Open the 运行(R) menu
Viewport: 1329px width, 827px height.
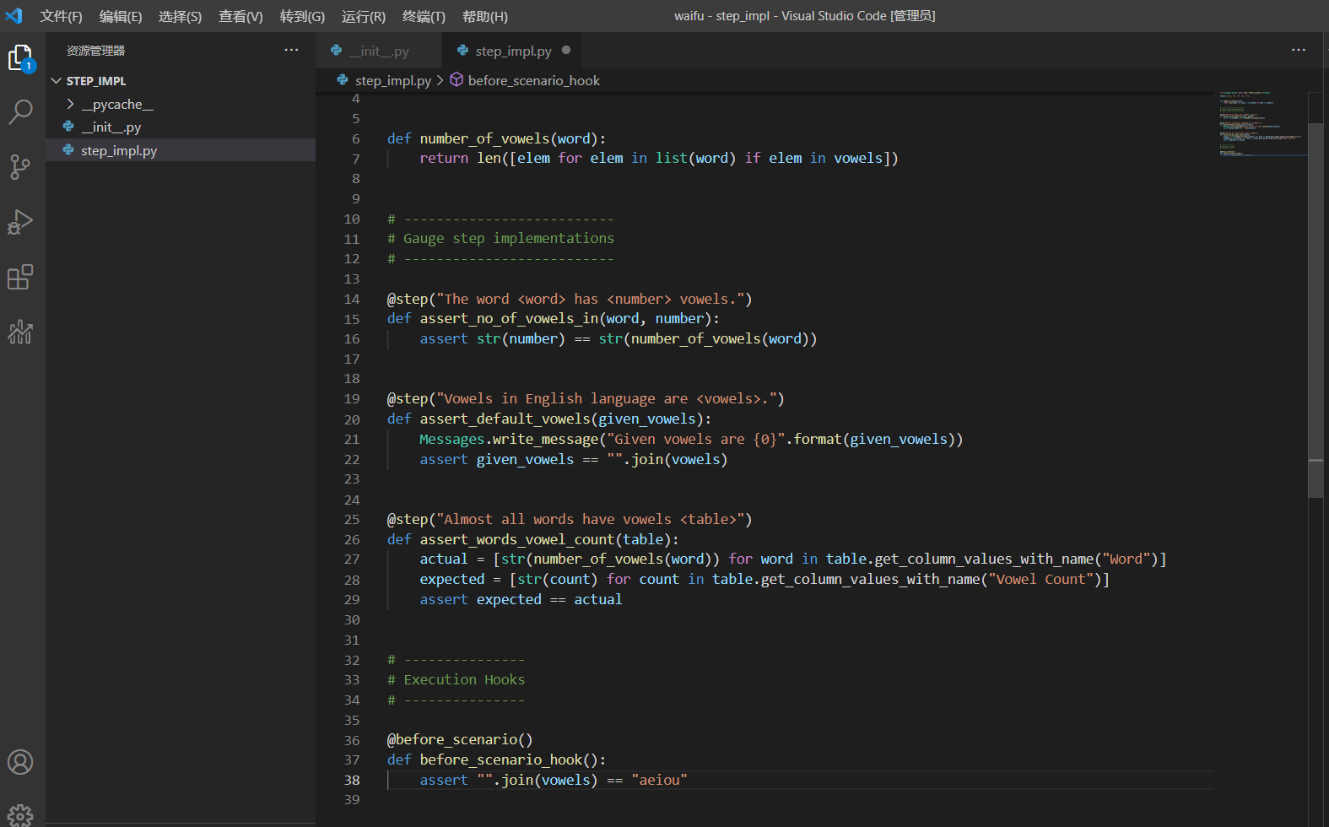pyautogui.click(x=363, y=16)
